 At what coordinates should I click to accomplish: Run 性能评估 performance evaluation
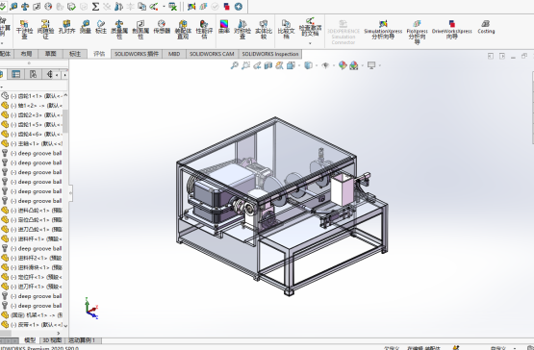coord(204,29)
